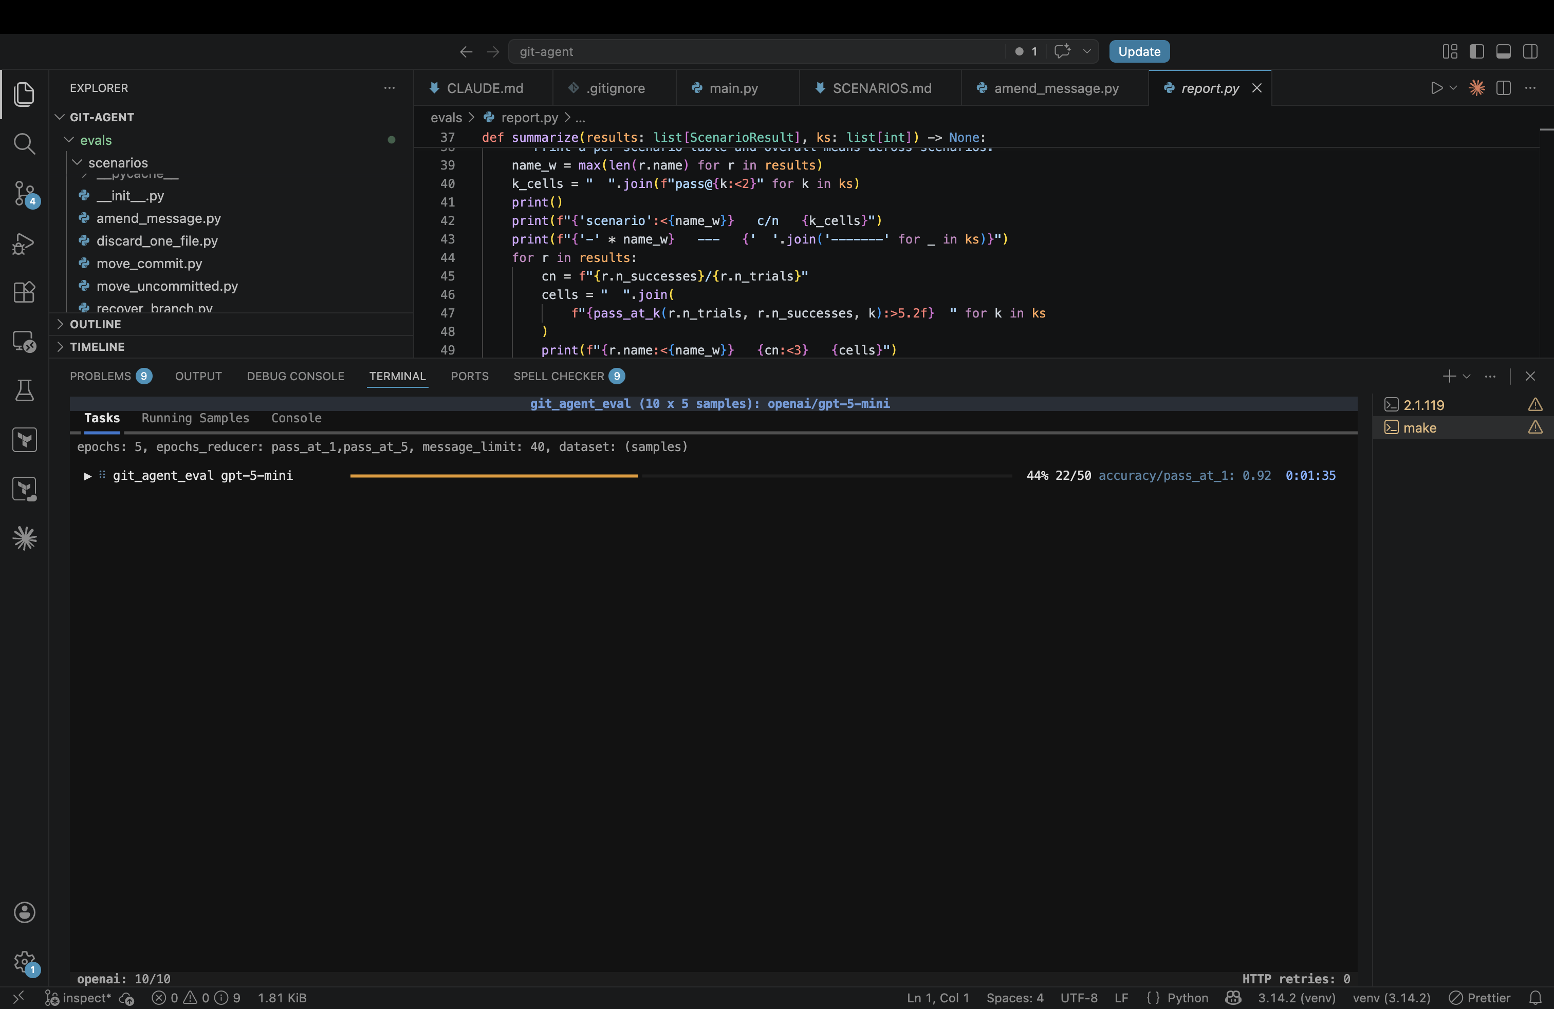Click the 3.14.2 (venv) interpreter selector

pyautogui.click(x=1297, y=998)
